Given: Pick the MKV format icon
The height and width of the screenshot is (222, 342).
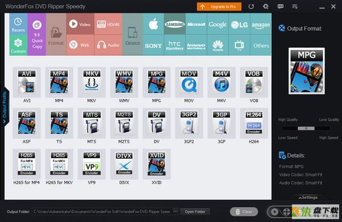Looking at the screenshot, I should point(92,82).
